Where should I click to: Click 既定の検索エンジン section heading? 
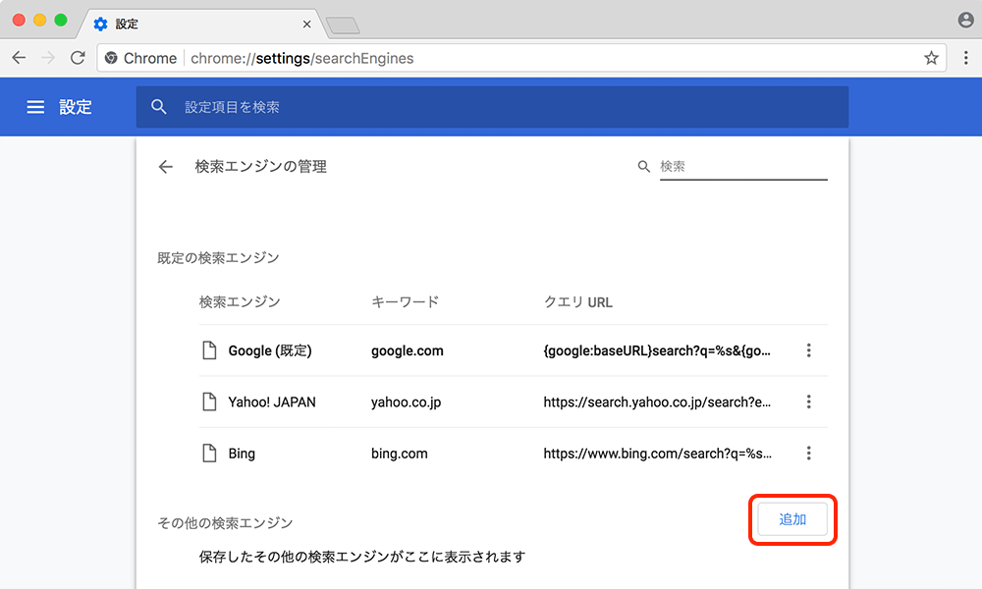(218, 258)
